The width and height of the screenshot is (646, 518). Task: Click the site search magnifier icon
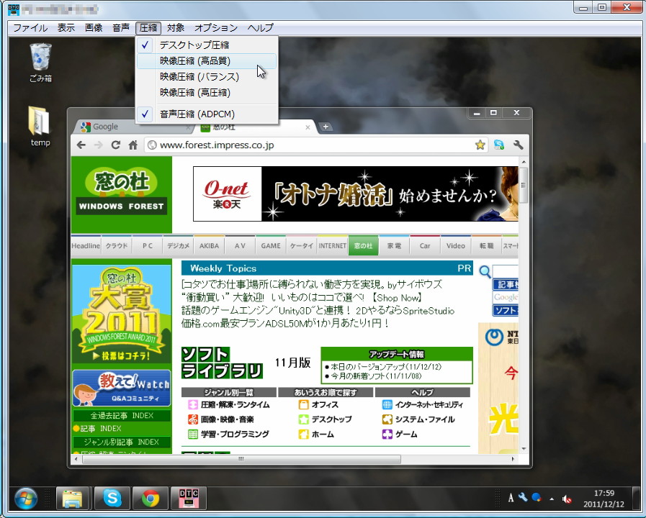[485, 271]
